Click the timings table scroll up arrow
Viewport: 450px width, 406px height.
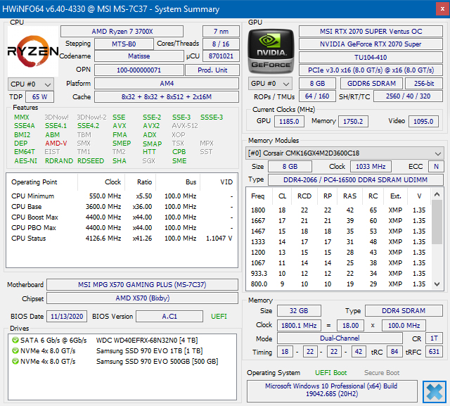coord(437,194)
